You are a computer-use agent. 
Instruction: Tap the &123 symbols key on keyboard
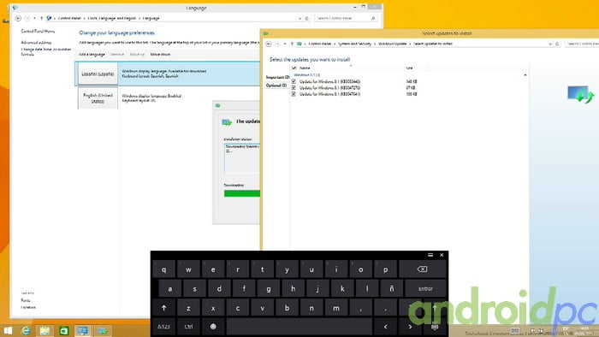click(x=164, y=327)
